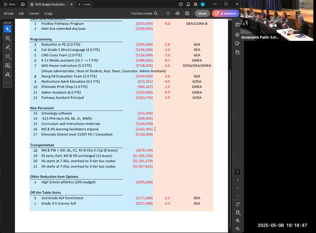Go to previous page up chevron
Image resolution: width=316 pixels, height=233 pixels.
pos(237,188)
